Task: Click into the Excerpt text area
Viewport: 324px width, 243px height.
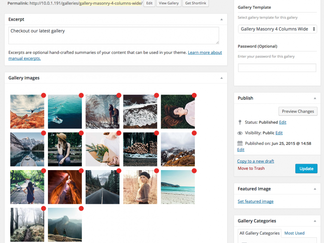Action: (114, 35)
